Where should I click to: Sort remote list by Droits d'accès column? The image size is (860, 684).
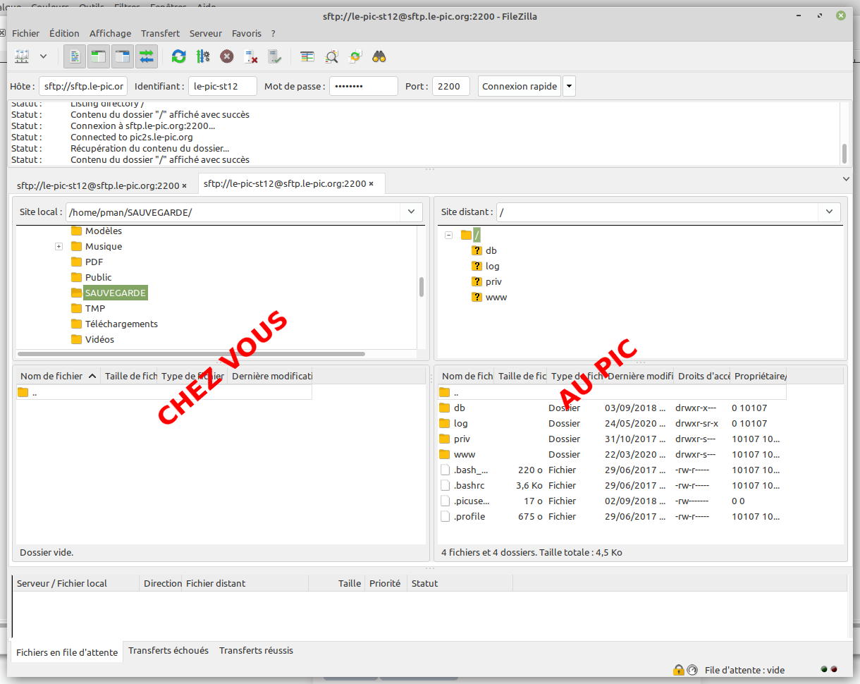(703, 377)
